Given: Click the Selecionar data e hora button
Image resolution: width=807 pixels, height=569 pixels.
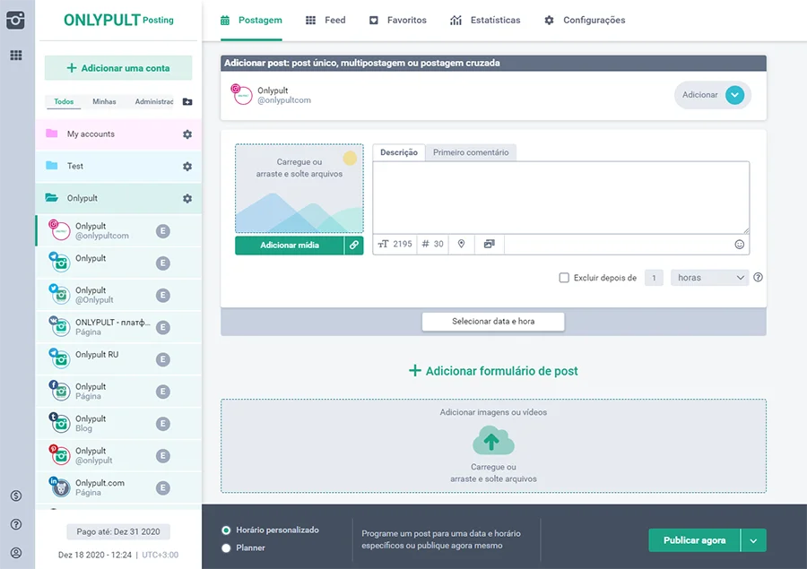Looking at the screenshot, I should click(493, 321).
